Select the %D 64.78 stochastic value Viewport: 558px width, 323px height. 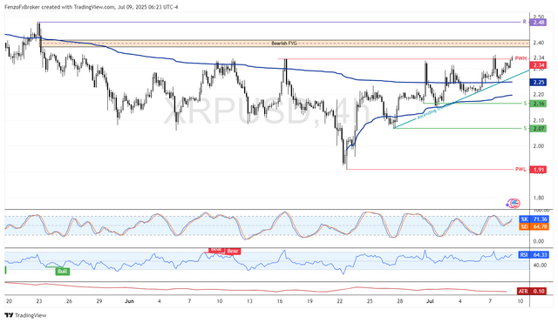click(534, 226)
